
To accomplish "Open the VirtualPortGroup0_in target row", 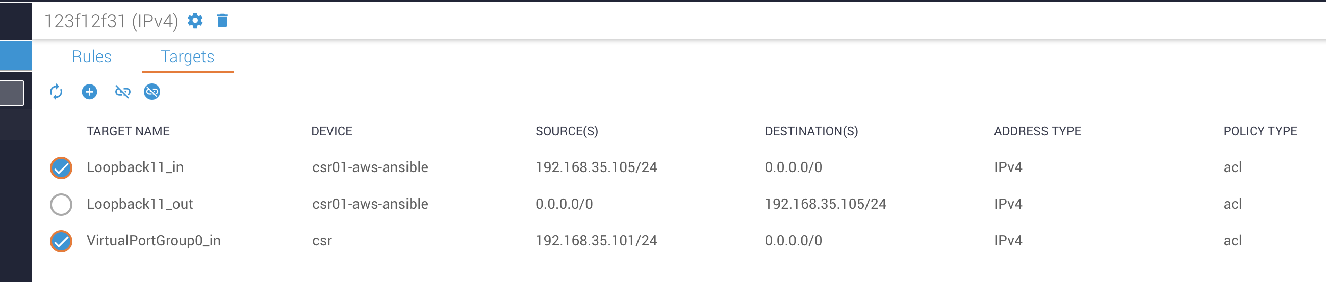I will [x=669, y=241].
